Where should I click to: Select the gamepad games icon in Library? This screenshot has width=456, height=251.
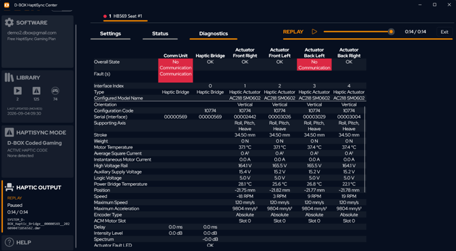pyautogui.click(x=55, y=91)
